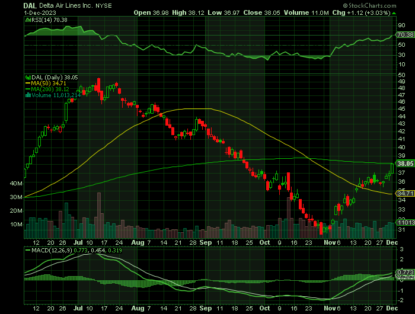Click the long red candlestick in mid-October

(x=289, y=182)
